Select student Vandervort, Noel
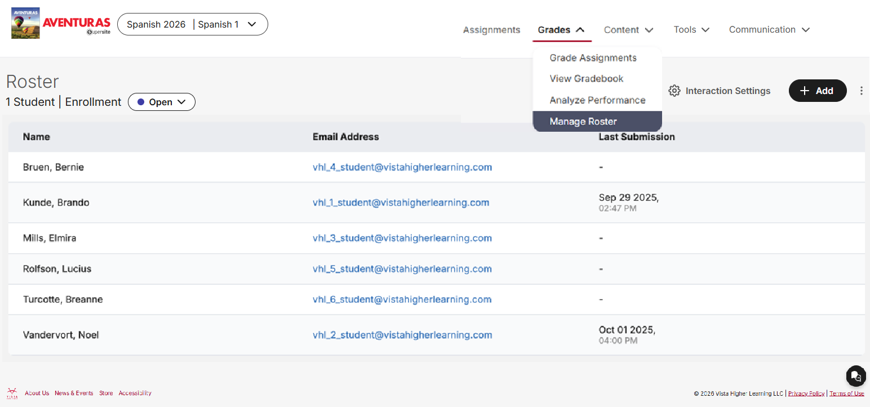 click(61, 335)
